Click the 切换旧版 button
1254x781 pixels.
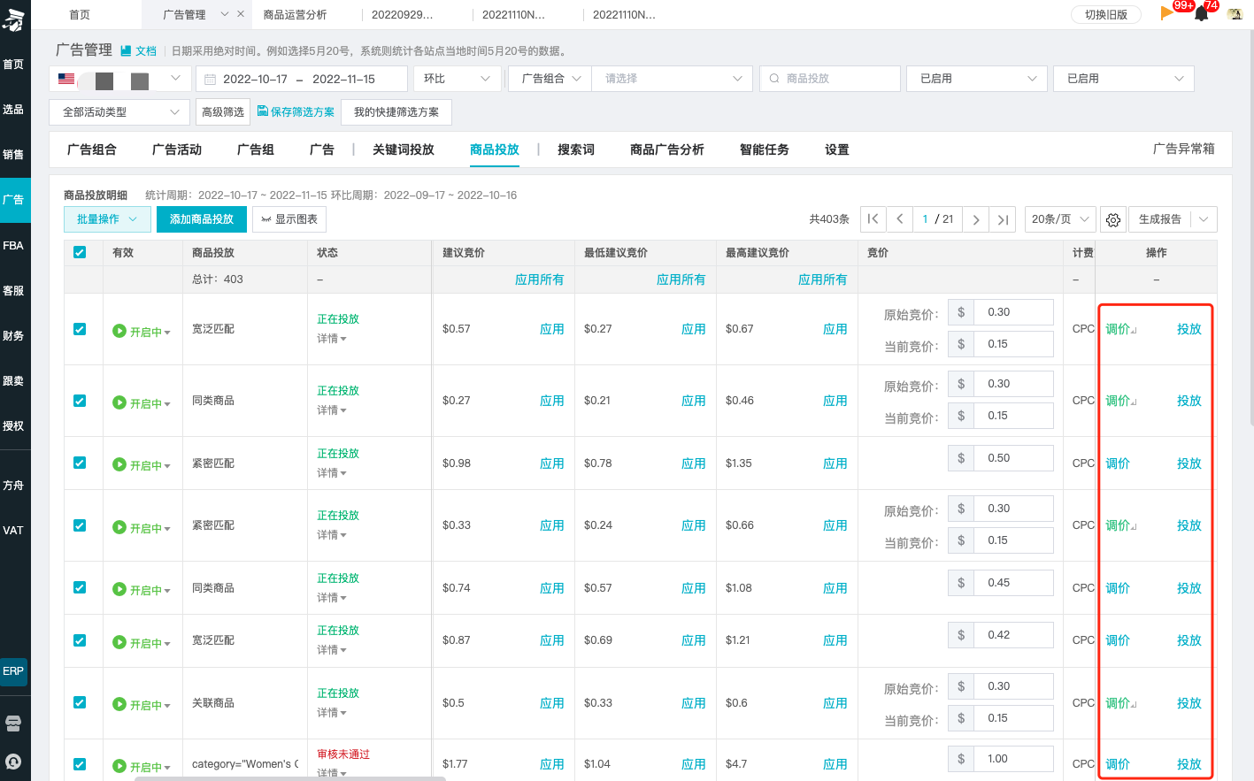click(1106, 14)
